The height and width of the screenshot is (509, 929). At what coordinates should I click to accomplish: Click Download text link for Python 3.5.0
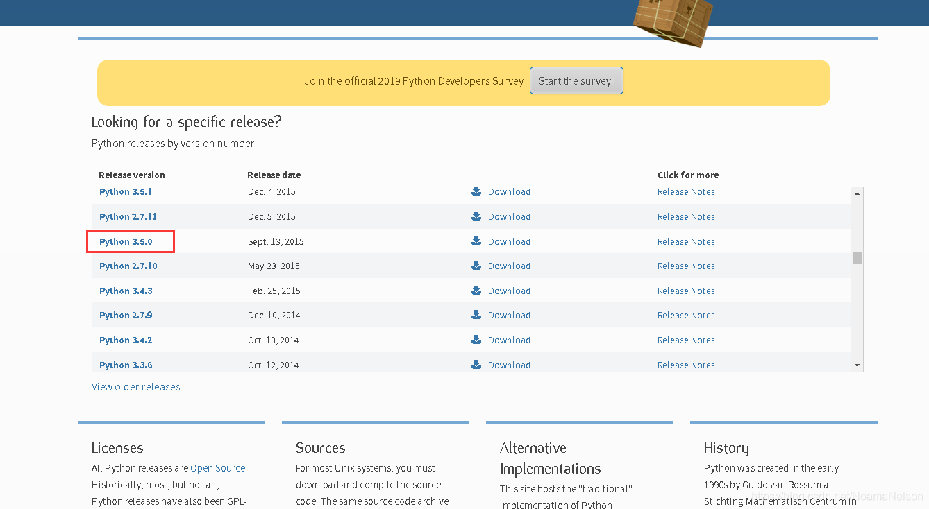pos(509,241)
